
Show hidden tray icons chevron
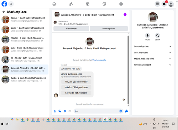pyautogui.click(x=151, y=124)
